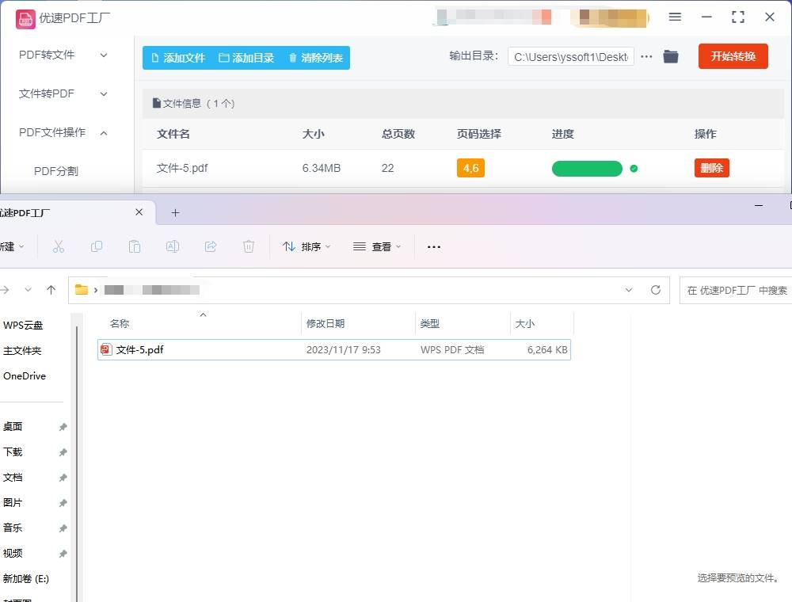Sort by the 类型 column header
The width and height of the screenshot is (792, 602).
[430, 324]
